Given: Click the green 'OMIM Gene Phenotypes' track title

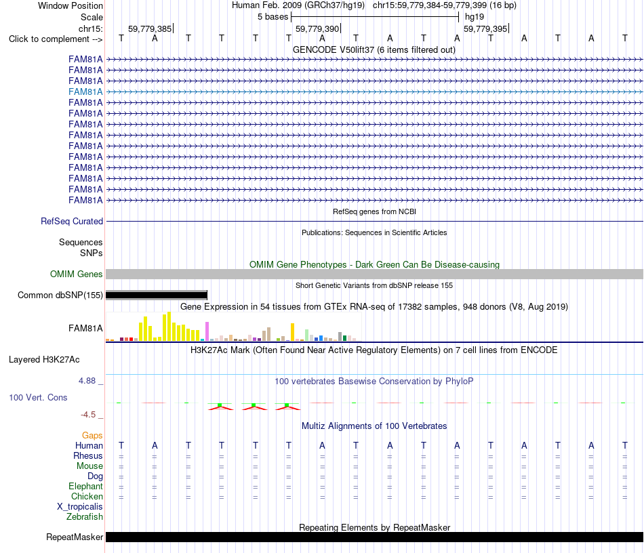Looking at the screenshot, I should 374,265.
